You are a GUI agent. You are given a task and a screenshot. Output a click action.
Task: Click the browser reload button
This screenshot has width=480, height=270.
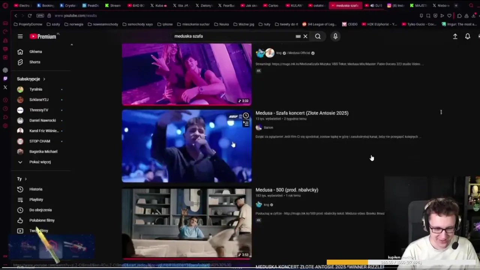pos(30,16)
